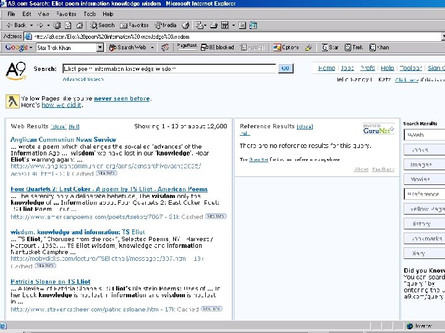Open Google toolbar Options
The width and height of the screenshot is (445, 333).
pos(286,47)
